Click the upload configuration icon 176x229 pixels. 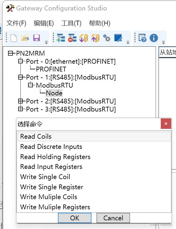pos(95,38)
